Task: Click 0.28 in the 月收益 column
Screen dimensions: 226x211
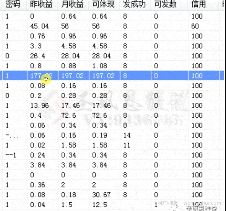Action: [69, 96]
